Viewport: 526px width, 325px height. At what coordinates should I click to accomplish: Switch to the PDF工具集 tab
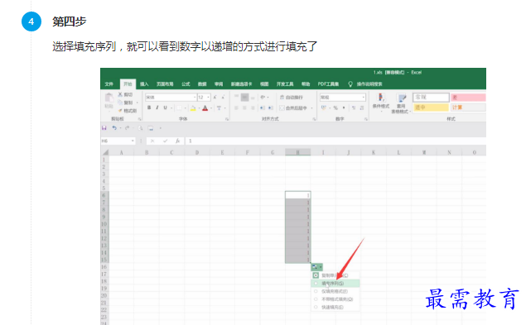point(328,84)
